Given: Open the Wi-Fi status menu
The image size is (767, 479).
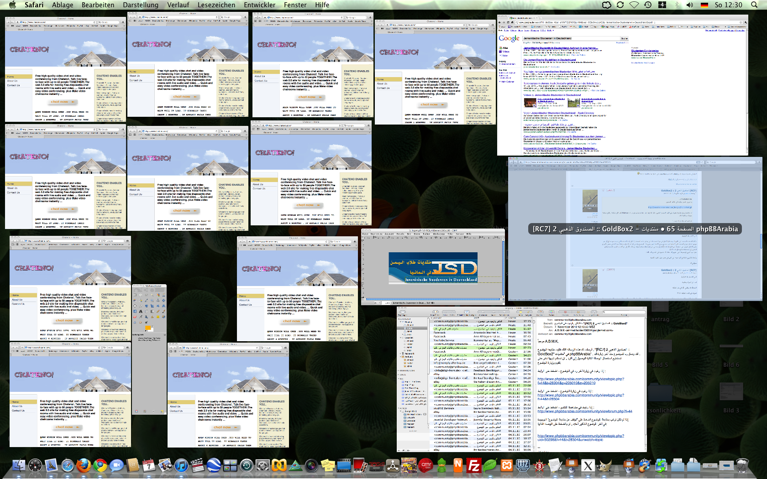Looking at the screenshot, I should [634, 5].
